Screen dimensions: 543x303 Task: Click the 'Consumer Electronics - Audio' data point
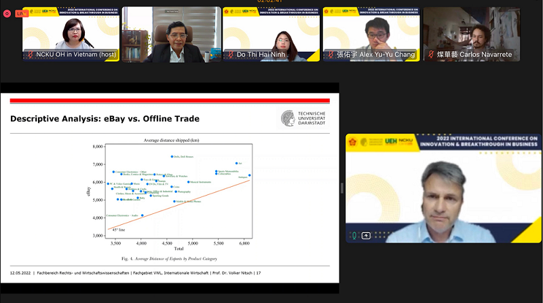143,215
